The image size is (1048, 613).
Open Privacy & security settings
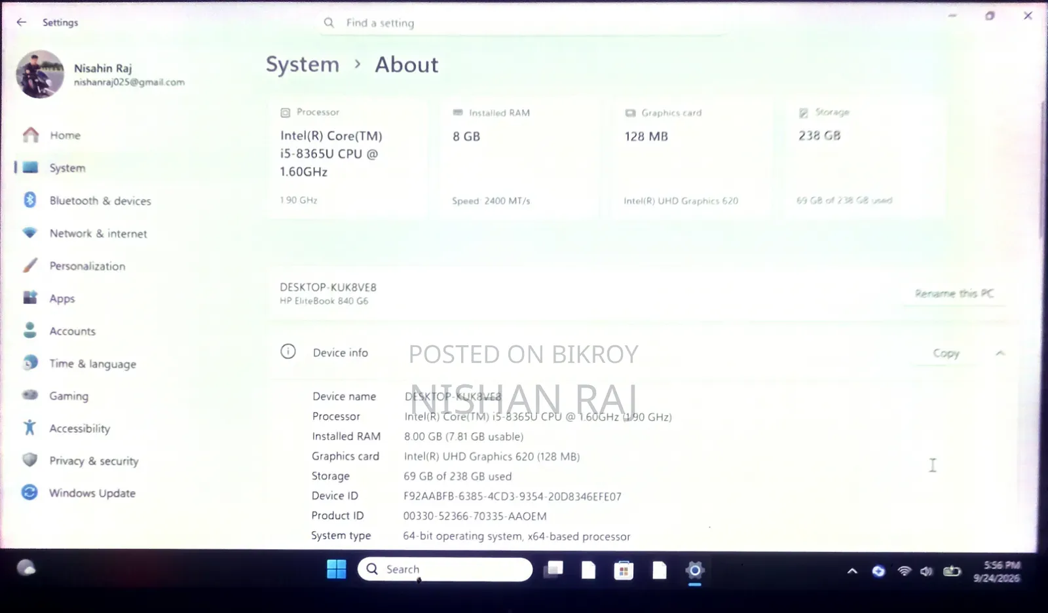pos(94,461)
